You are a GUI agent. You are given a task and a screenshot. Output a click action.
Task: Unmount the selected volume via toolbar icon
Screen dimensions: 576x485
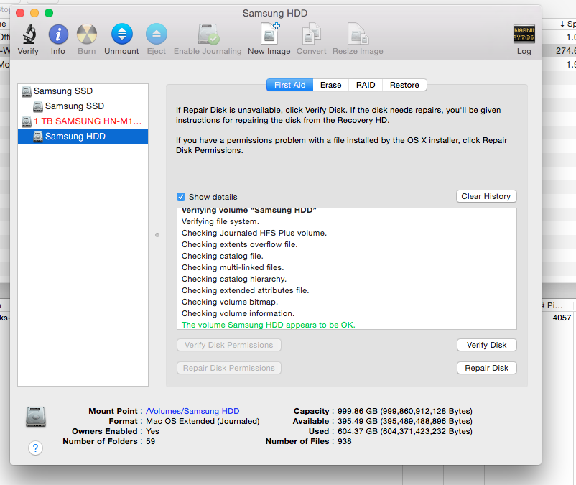(121, 34)
